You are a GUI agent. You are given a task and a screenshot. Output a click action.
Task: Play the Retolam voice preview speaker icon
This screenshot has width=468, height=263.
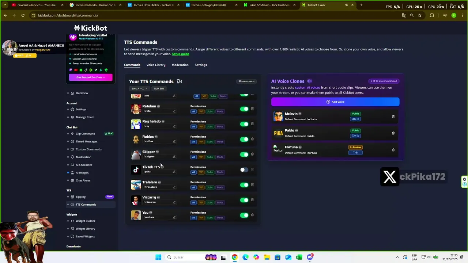coord(158,106)
